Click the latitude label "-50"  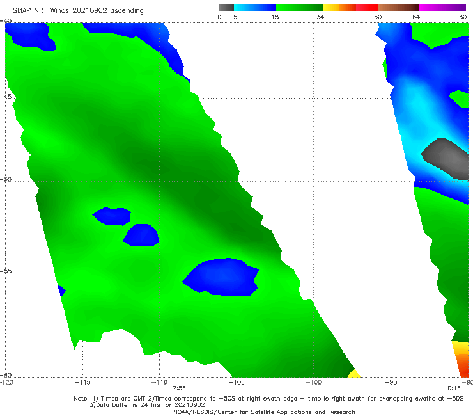(6, 179)
